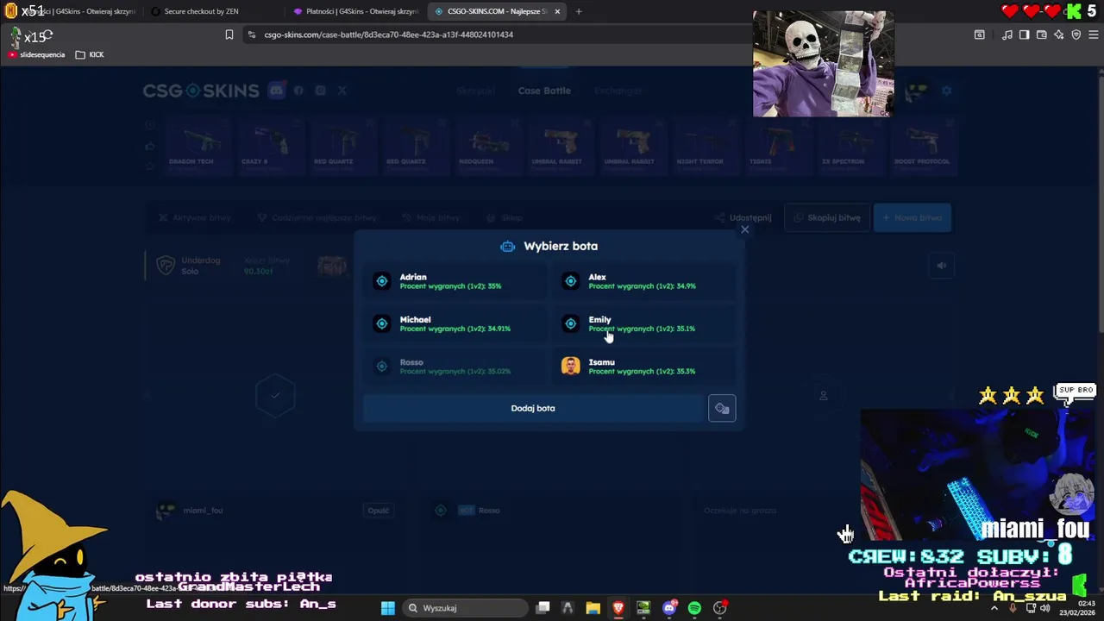Image resolution: width=1104 pixels, height=621 pixels.
Task: Open the browser wallet icon
Action: point(1042,34)
